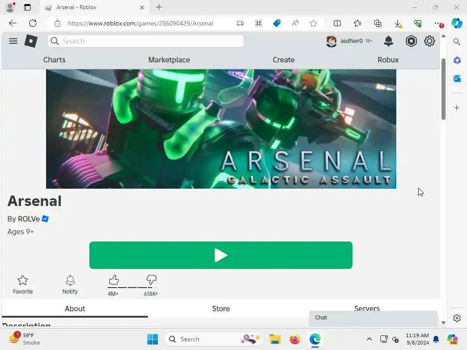The height and width of the screenshot is (350, 467).
Task: Click the scrollbar up arrow
Action: click(443, 36)
